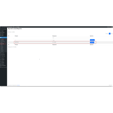Open the Dashboard item in the sidebar

click(x=3, y=29)
